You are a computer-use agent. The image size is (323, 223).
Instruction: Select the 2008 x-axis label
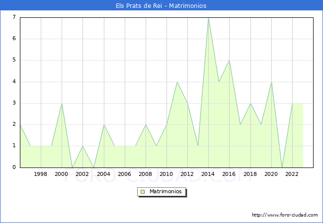pyautogui.click(x=146, y=174)
